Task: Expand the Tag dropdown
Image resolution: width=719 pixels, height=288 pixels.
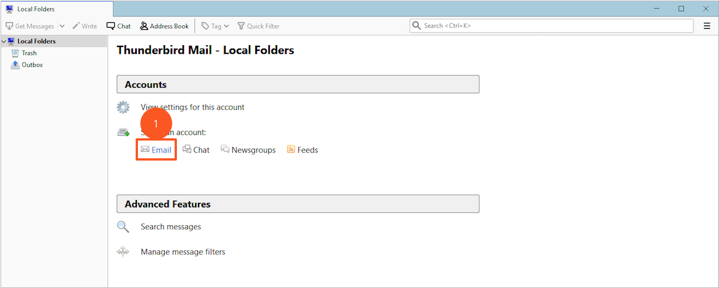Action: (x=215, y=26)
